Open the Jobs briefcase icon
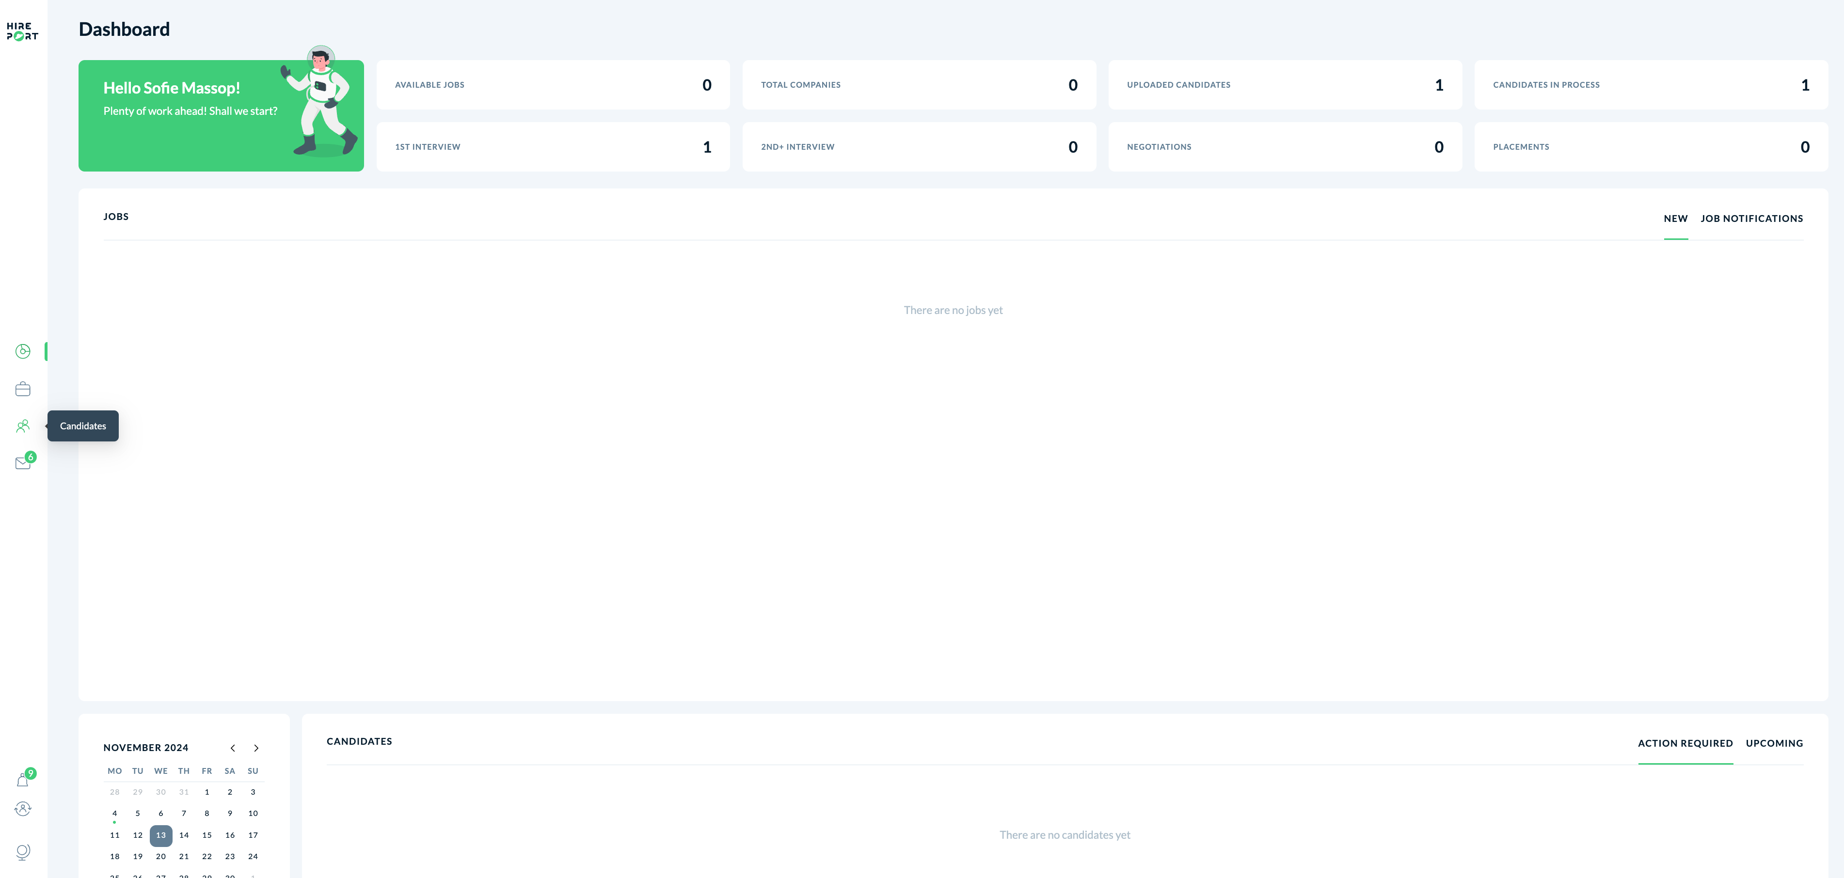 pyautogui.click(x=23, y=389)
